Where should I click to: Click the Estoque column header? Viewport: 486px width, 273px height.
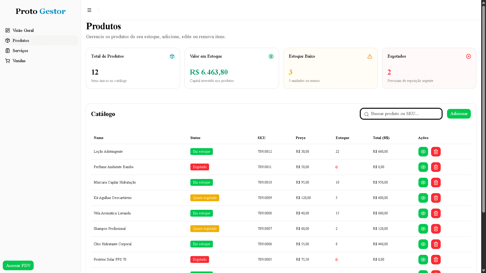point(342,138)
